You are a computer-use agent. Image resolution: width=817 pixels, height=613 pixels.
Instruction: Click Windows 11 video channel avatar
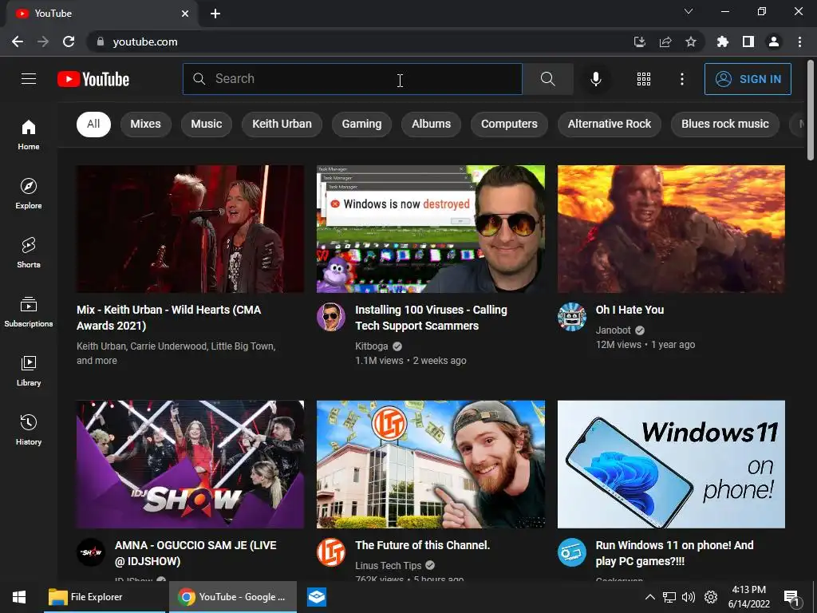click(x=571, y=552)
